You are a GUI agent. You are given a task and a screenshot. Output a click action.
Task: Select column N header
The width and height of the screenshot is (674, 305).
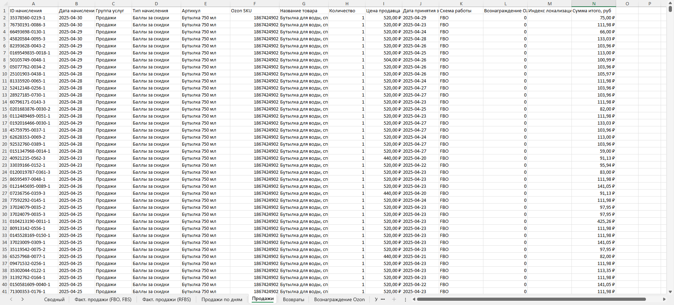point(594,4)
